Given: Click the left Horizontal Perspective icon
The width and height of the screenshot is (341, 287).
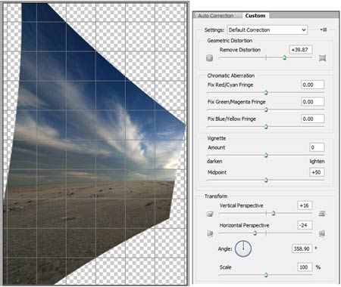Looking at the screenshot, I should point(210,233).
